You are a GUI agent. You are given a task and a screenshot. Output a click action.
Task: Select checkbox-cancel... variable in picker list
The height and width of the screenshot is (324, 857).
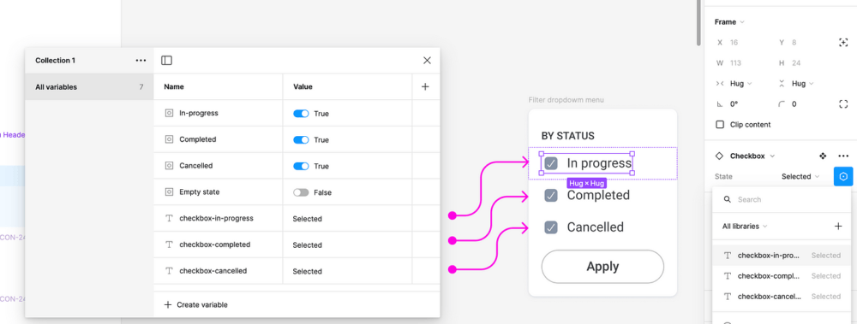(x=782, y=297)
